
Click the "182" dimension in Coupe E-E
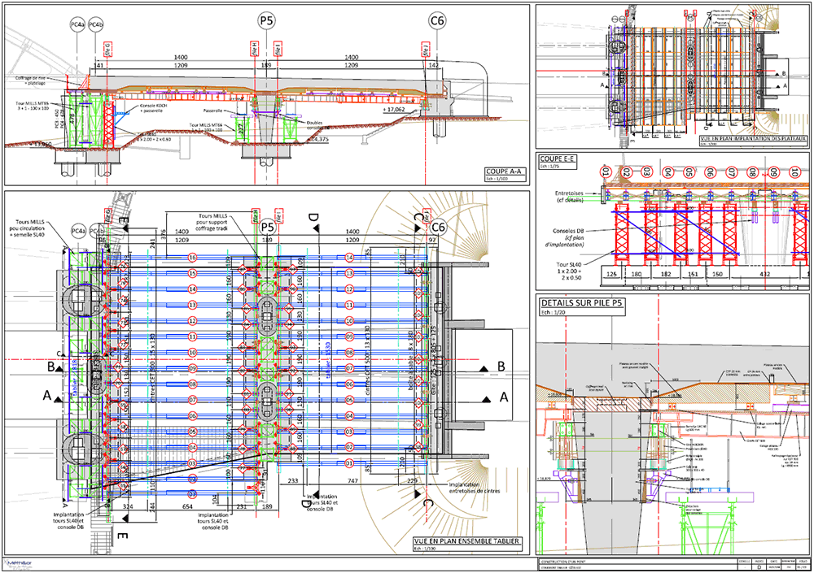point(666,275)
